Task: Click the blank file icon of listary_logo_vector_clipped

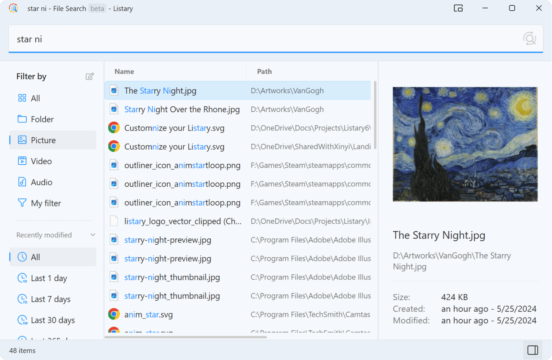Action: [114, 221]
